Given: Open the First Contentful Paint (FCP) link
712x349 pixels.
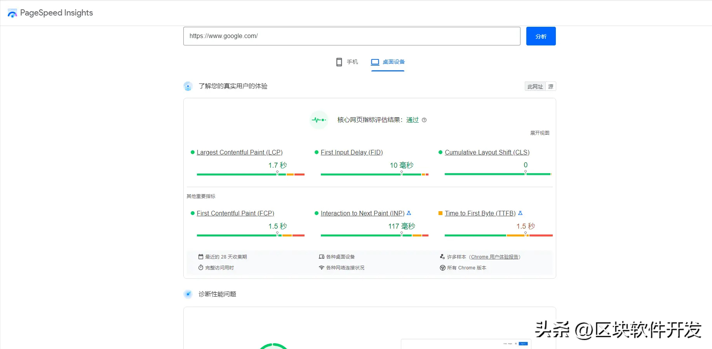Looking at the screenshot, I should coord(235,214).
